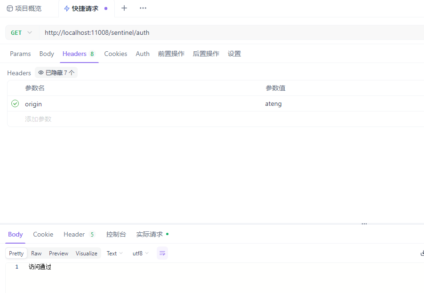The height and width of the screenshot is (293, 424).
Task: Click the request URL input field
Action: (x=212, y=32)
